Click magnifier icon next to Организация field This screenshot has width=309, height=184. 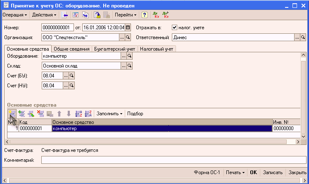(128, 37)
